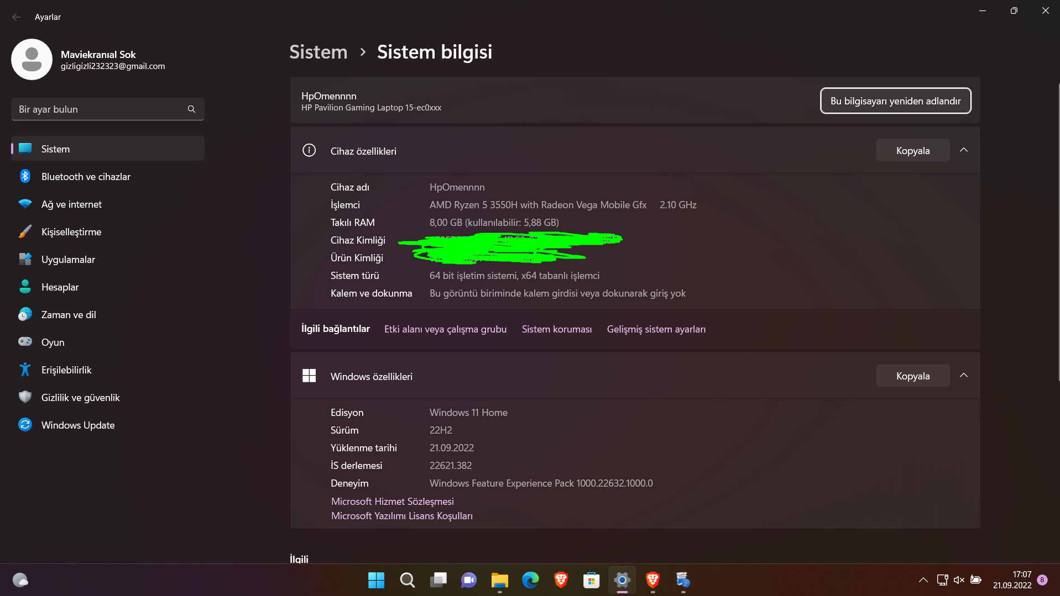Show hidden system tray icons
Screen dimensions: 1060x596
(923, 580)
